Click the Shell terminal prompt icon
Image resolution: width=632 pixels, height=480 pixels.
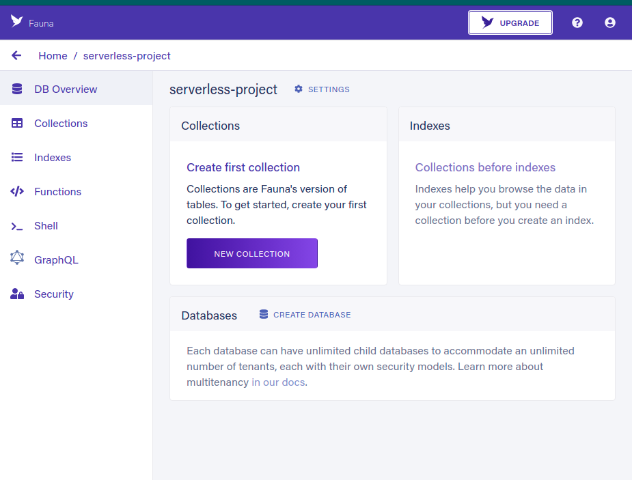[x=17, y=226]
